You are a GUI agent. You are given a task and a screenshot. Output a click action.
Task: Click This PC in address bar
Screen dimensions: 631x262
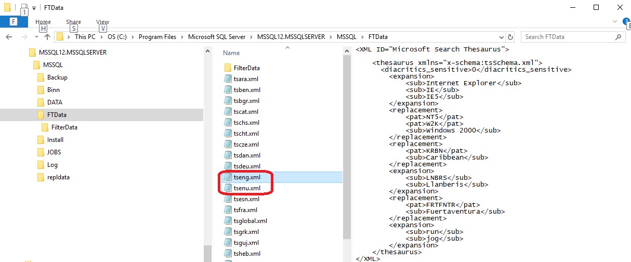click(85, 37)
